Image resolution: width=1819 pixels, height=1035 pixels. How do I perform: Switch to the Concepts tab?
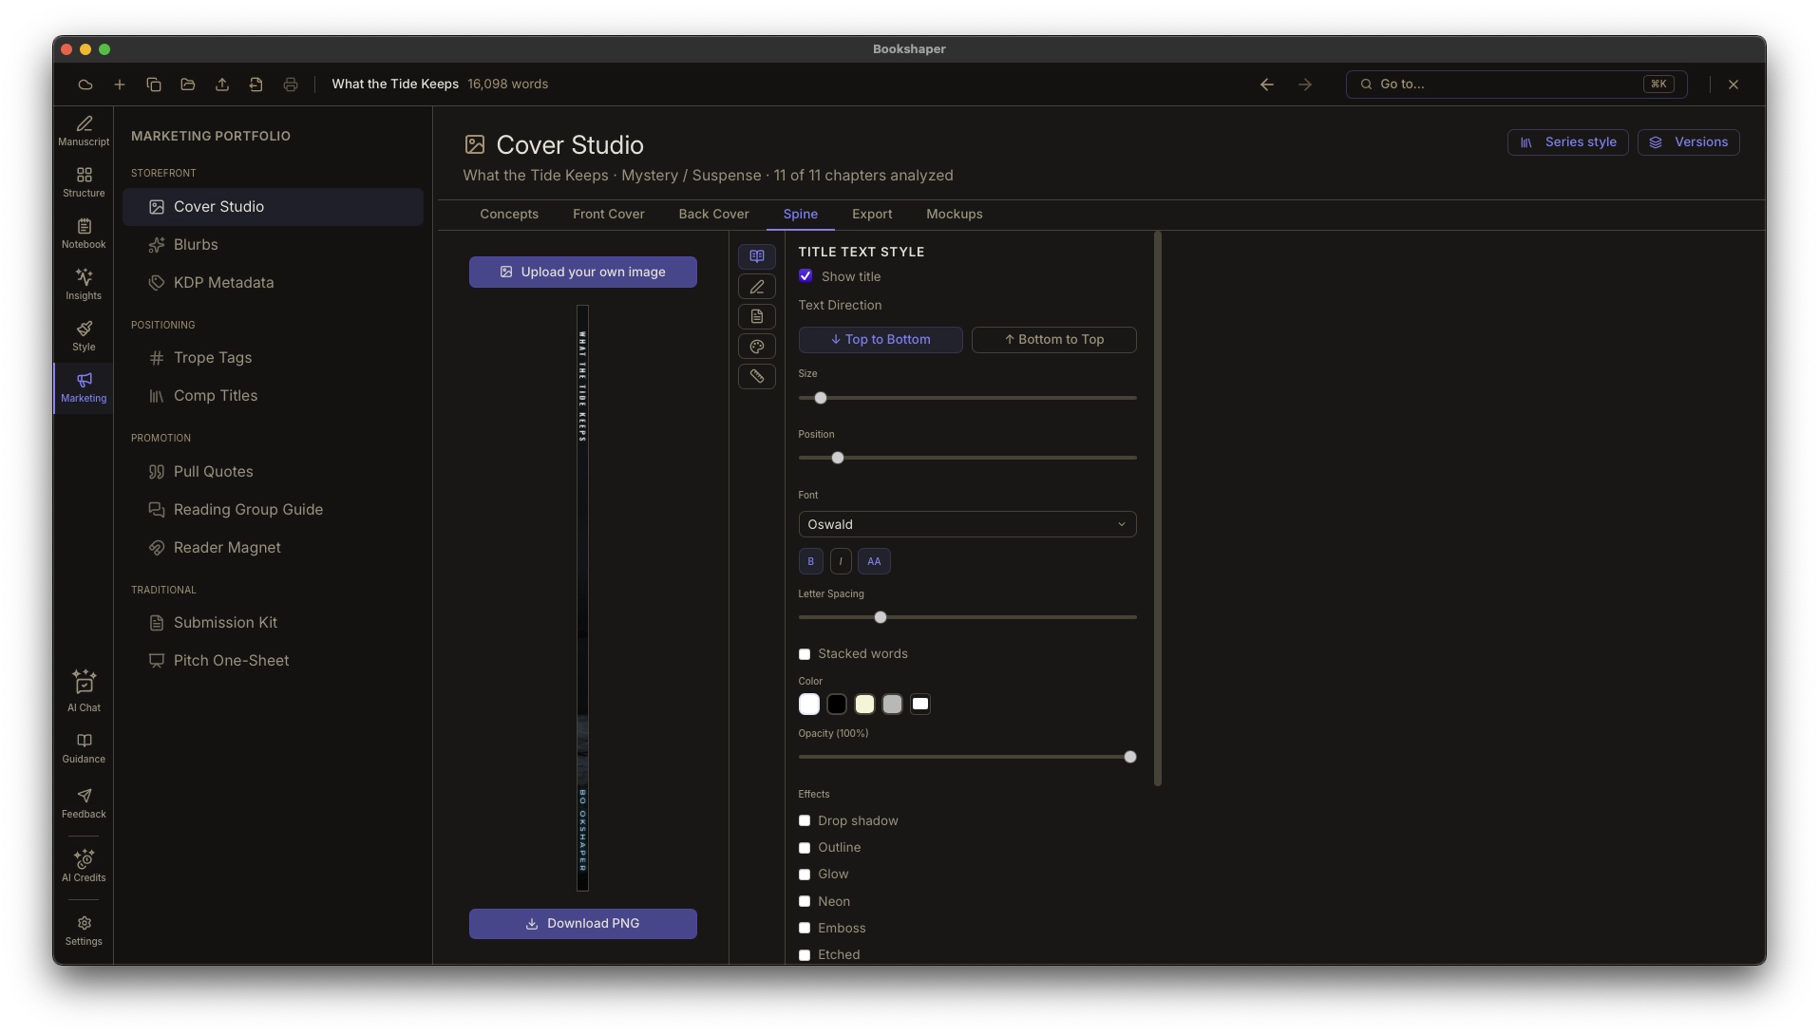tap(509, 215)
